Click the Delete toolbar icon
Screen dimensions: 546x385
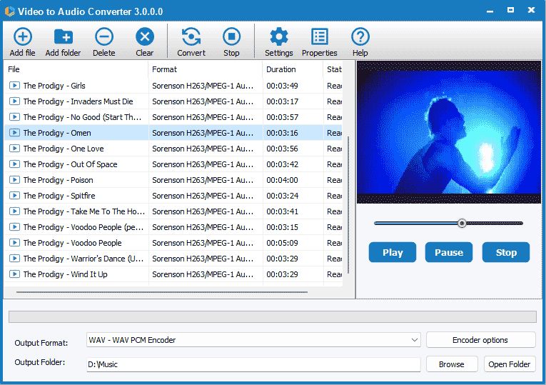click(x=104, y=36)
